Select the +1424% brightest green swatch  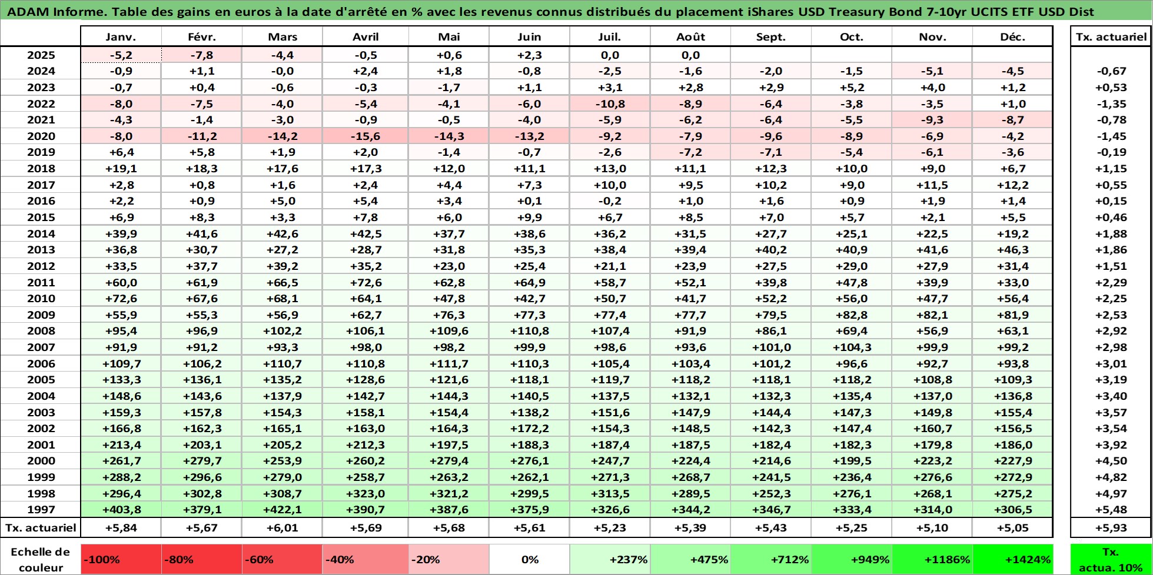[x=1012, y=559]
